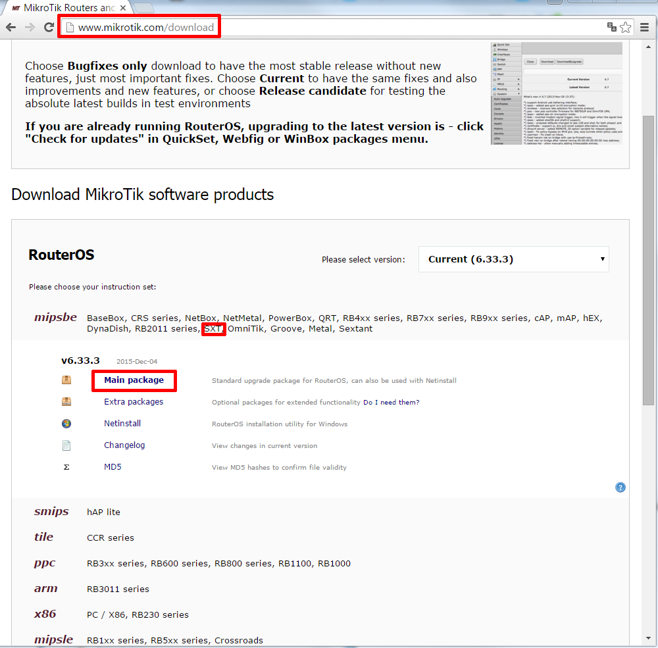Click the 'RouterOS' heading

(x=61, y=255)
